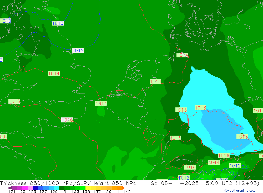Image resolution: width=263 pixels, height=193 pixels.
Task: Click the brightest lime green legend swatch
Action: [83, 188]
